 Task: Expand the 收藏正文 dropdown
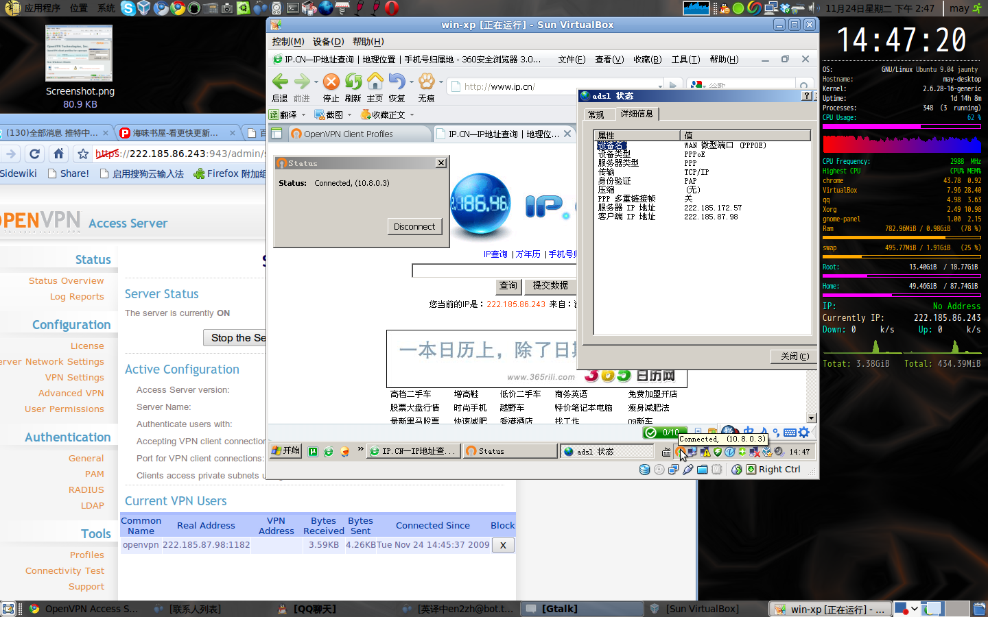pos(412,115)
